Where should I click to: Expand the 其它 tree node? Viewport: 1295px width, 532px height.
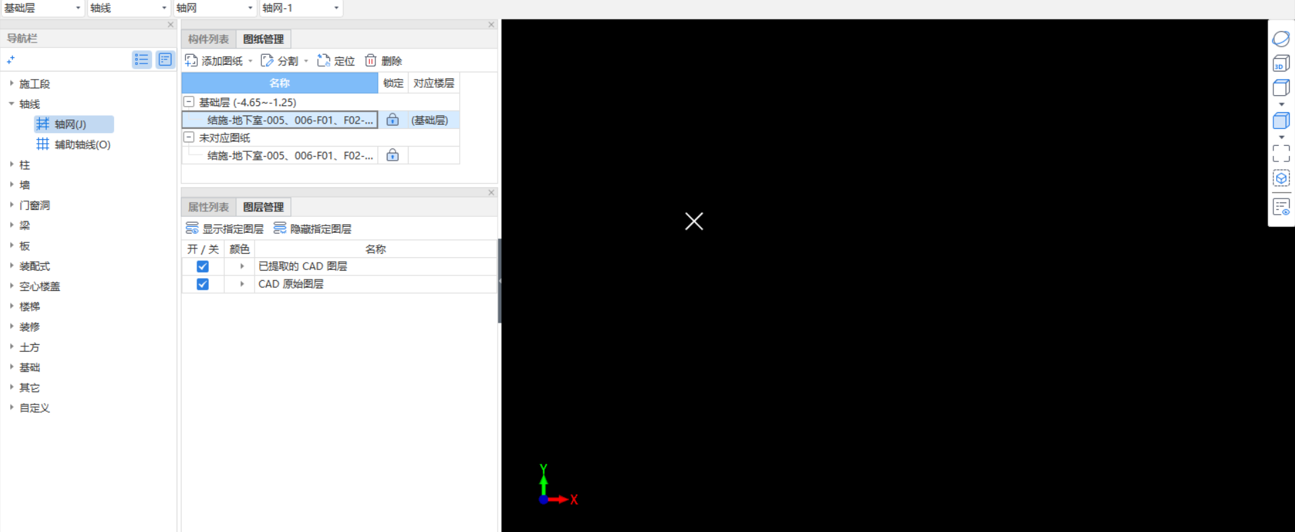[11, 388]
